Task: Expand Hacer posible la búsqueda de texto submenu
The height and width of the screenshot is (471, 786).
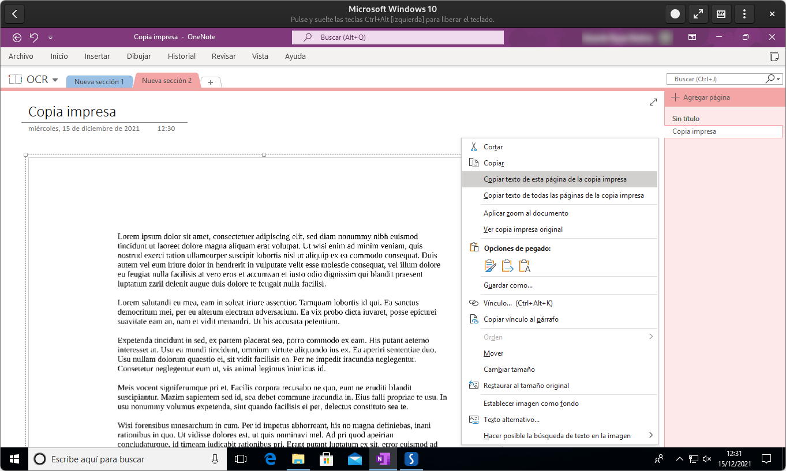Action: [x=560, y=436]
